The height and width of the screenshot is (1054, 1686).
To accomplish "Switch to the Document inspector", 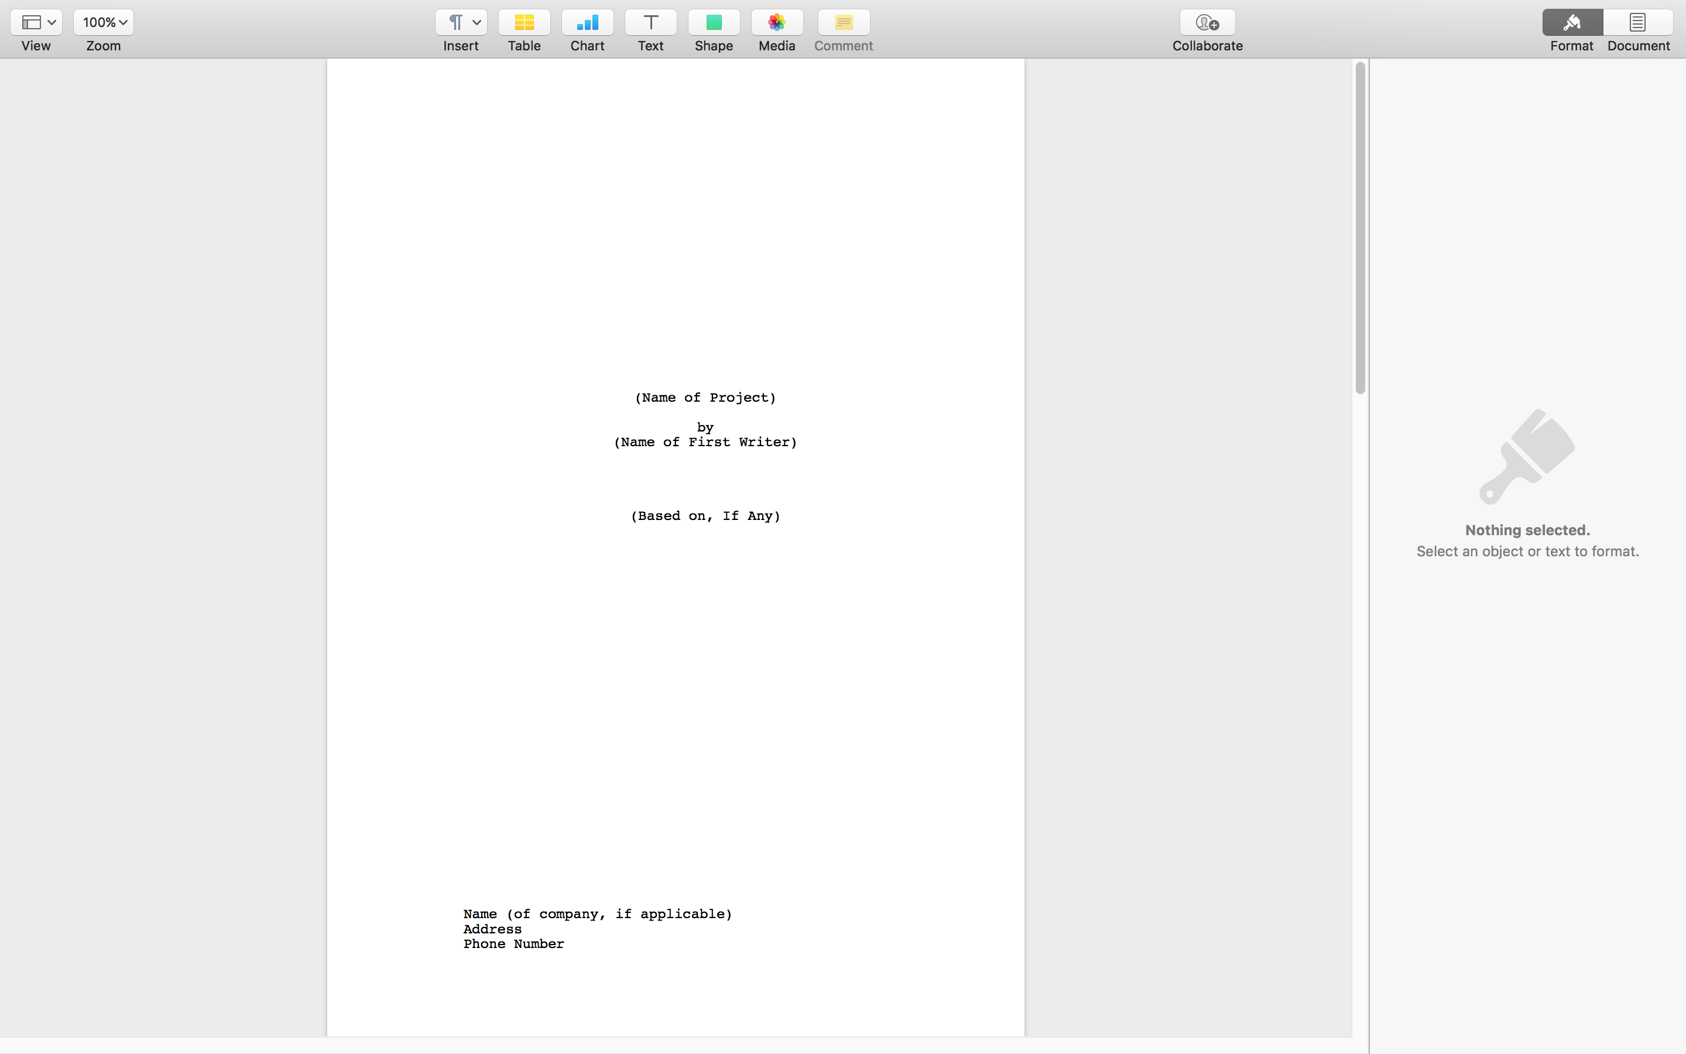I will click(x=1637, y=22).
